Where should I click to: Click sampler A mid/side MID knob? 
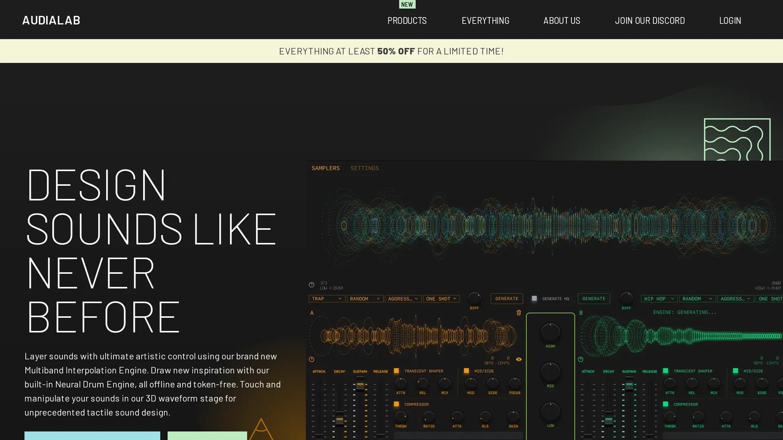[471, 383]
